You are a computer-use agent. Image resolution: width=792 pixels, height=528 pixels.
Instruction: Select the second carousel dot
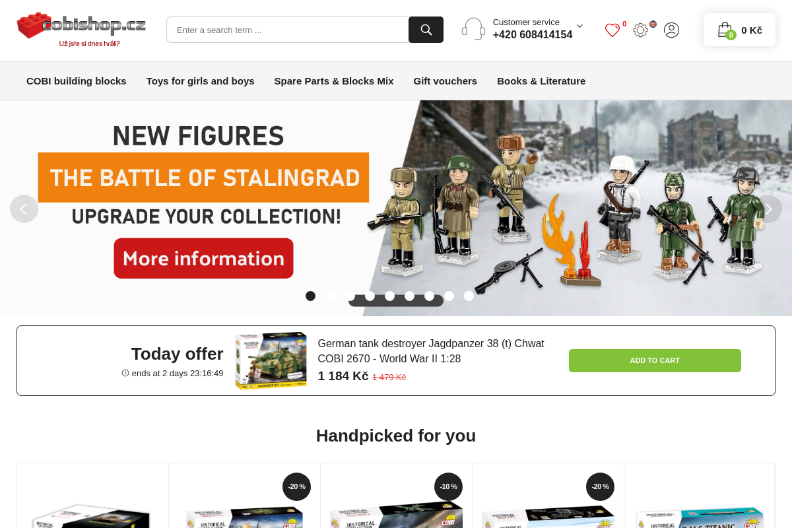330,296
